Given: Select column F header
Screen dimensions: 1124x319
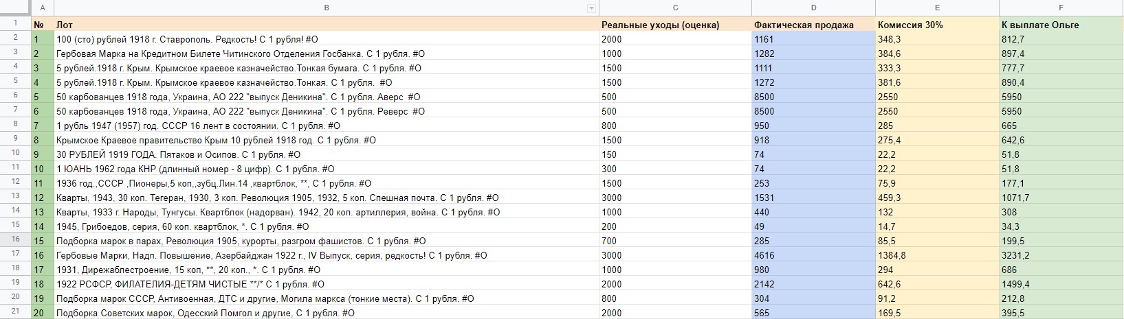Looking at the screenshot, I should tap(1061, 8).
